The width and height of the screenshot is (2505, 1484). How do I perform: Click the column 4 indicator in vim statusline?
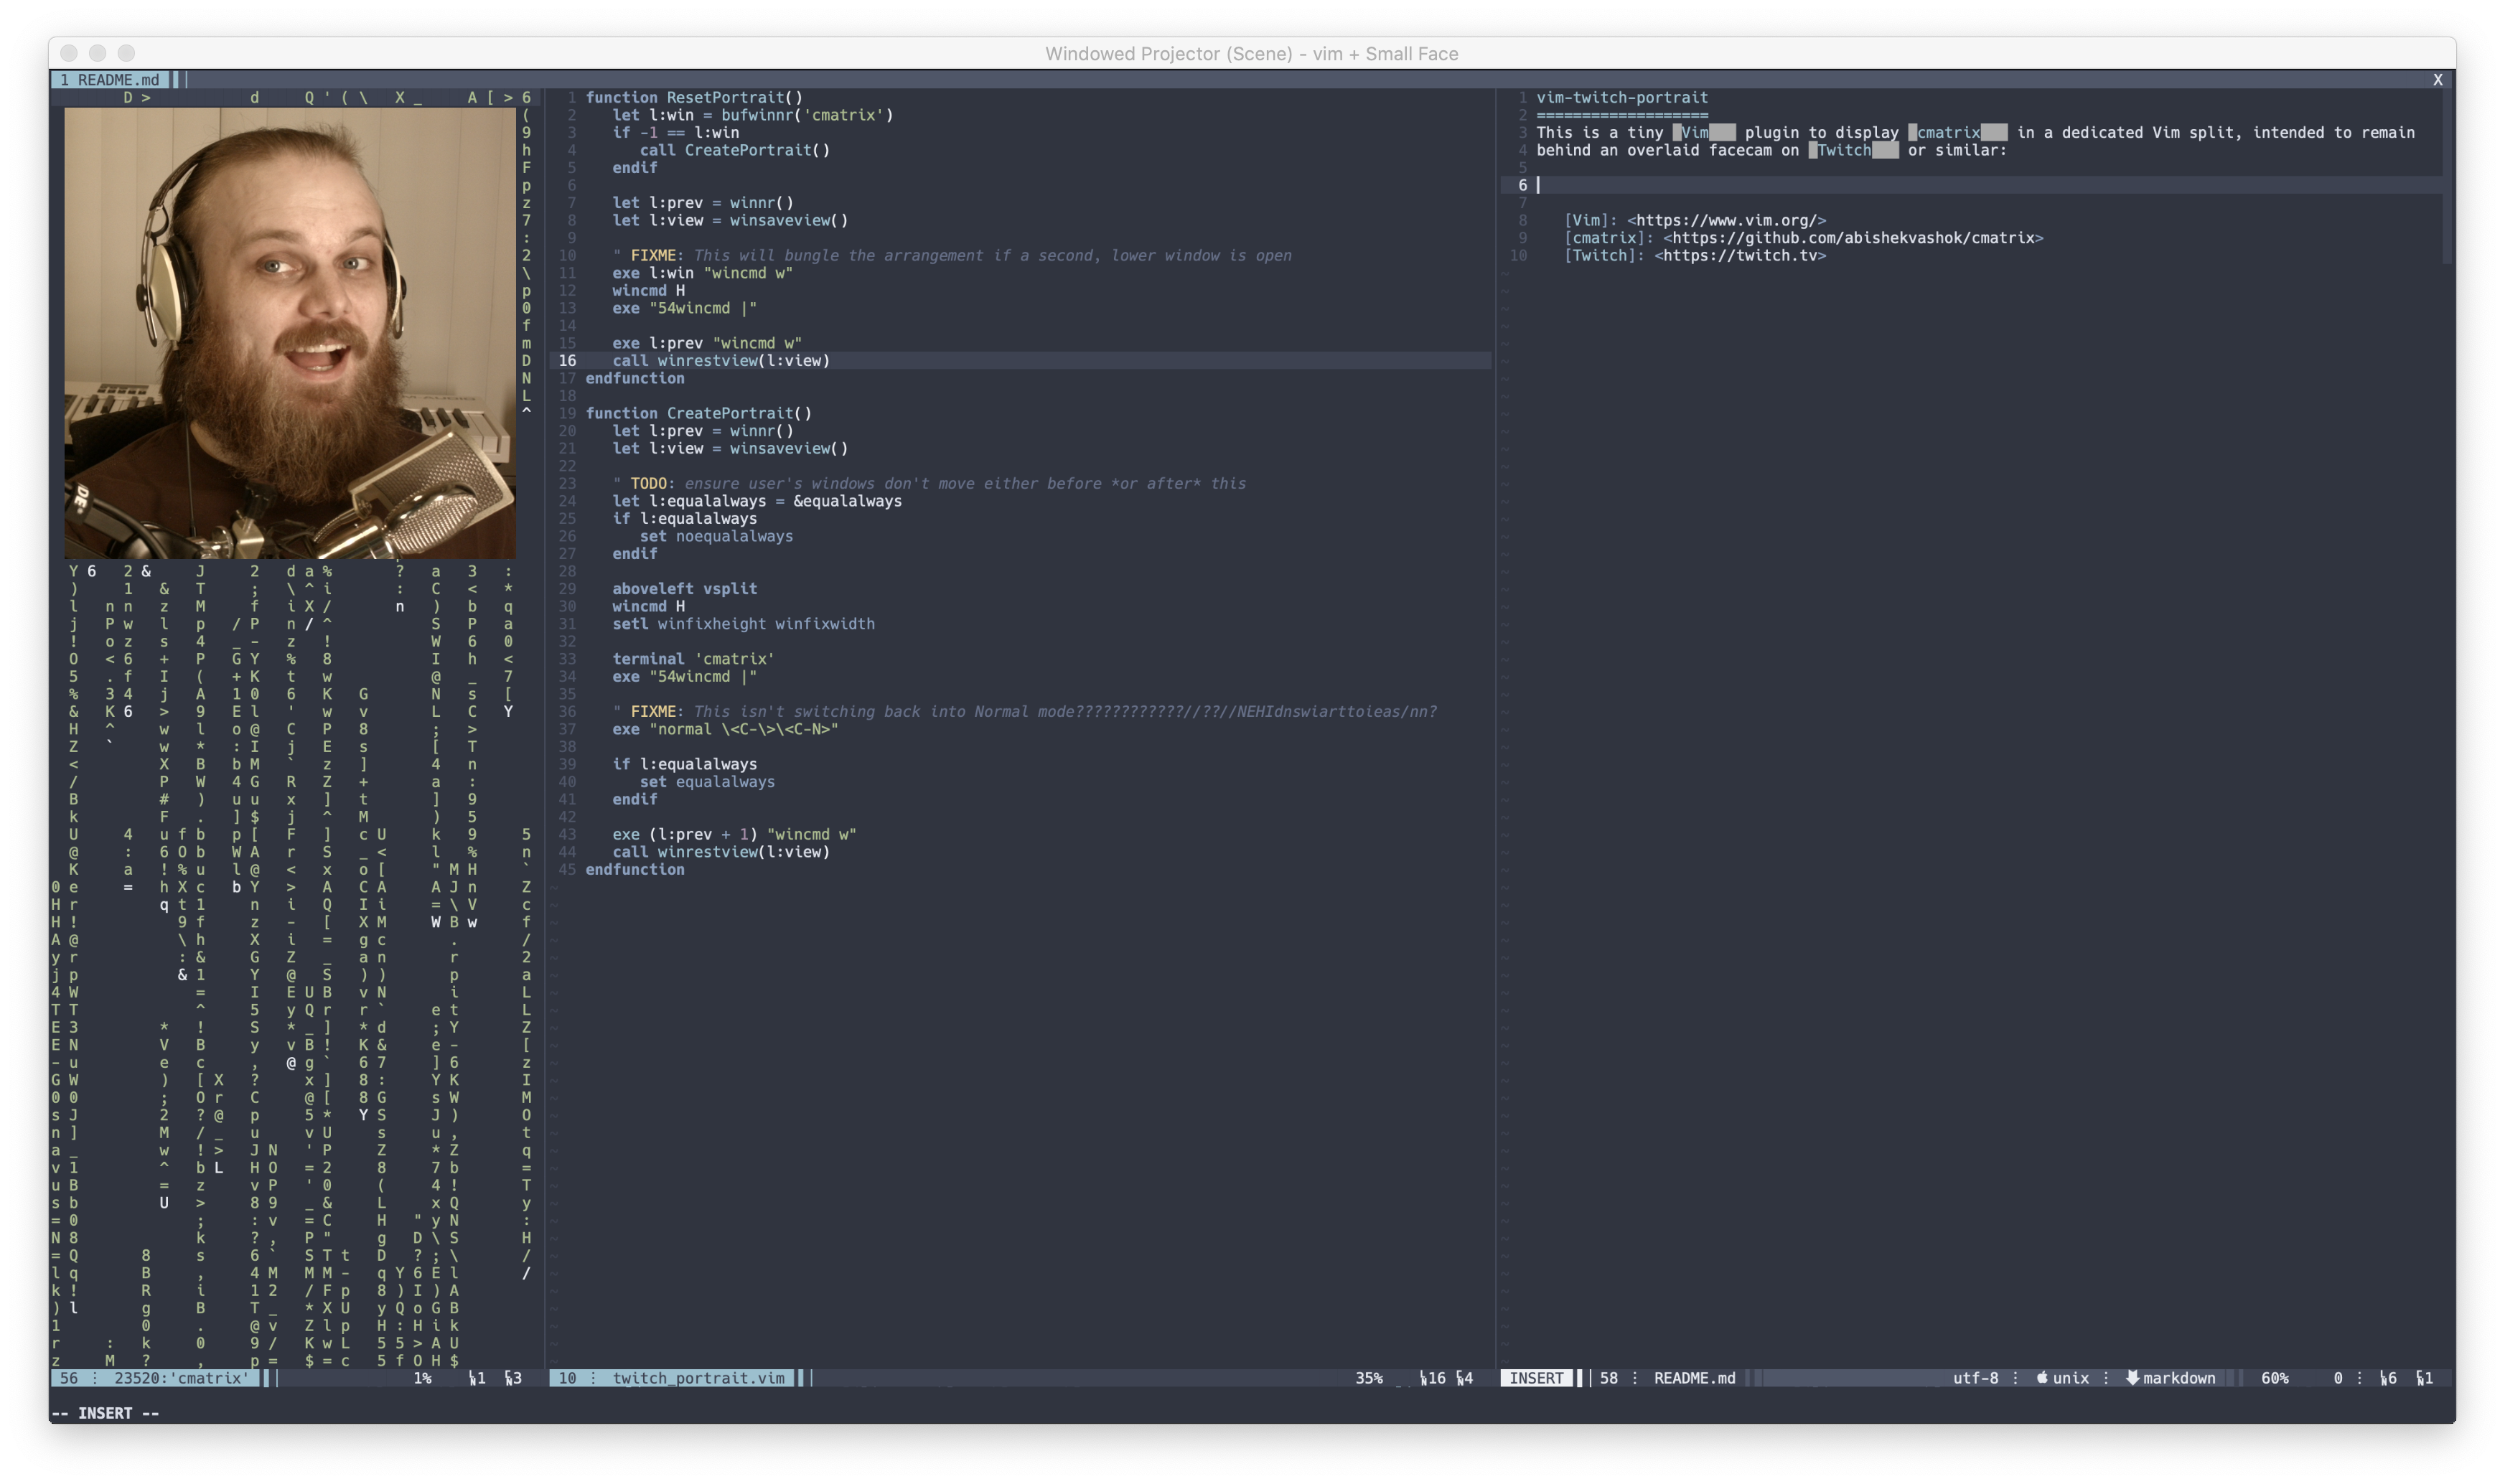coord(1467,1378)
